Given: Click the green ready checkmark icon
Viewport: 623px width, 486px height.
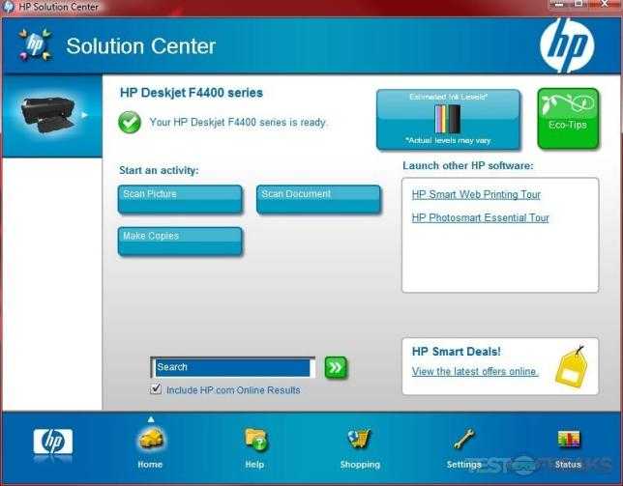Looking at the screenshot, I should point(130,122).
